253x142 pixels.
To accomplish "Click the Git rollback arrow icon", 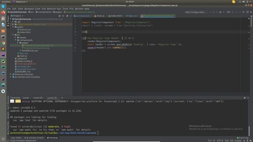I will coord(244,12).
